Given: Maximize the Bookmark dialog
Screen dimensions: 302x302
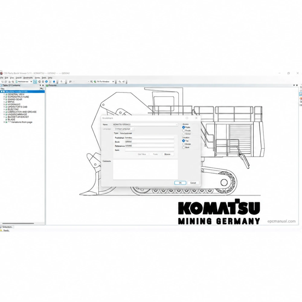Looking at the screenshot, I should pyautogui.click(x=187, y=118).
